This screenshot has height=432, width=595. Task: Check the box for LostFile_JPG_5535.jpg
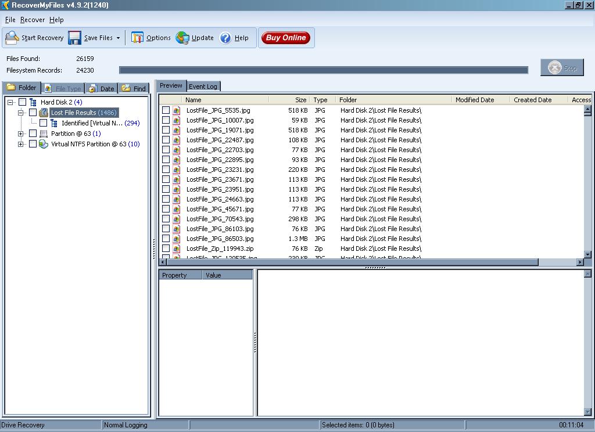166,110
